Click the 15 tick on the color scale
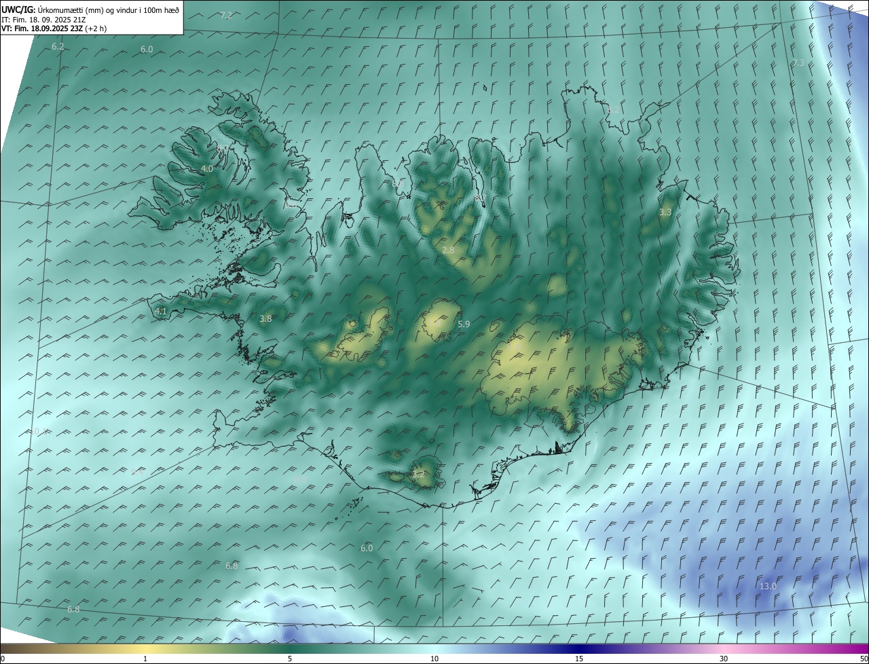 pos(579,659)
